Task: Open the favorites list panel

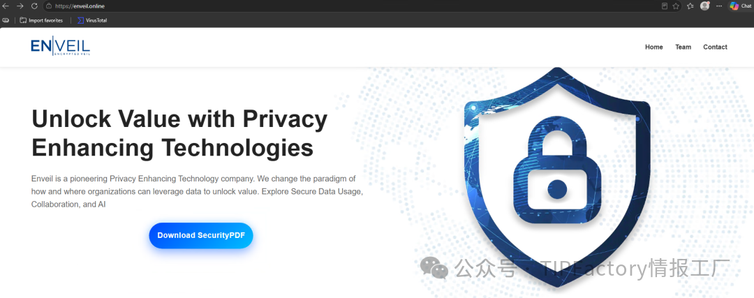Action: [690, 6]
